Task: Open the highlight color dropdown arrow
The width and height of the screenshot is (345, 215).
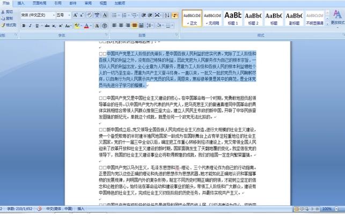Action: click(81, 26)
